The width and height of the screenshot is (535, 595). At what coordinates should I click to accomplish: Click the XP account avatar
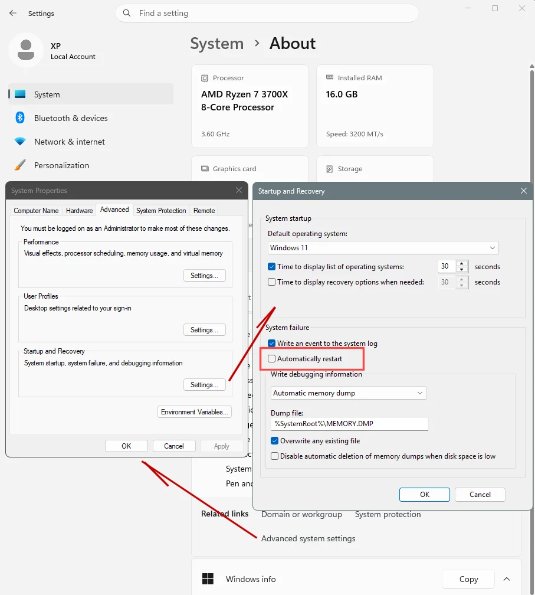[26, 50]
